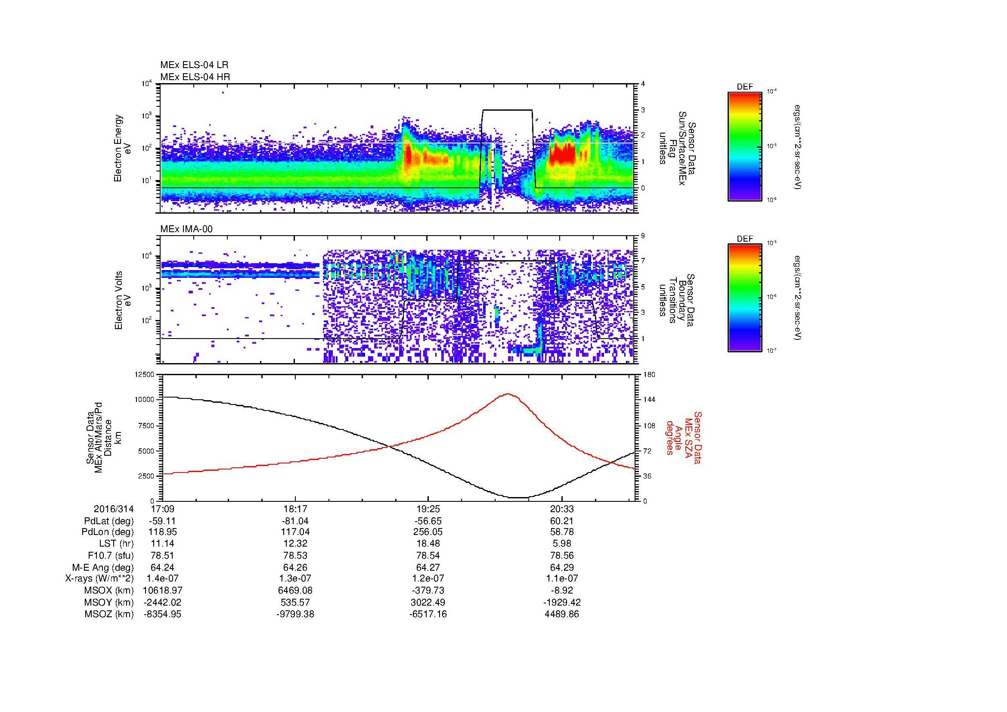Click the 'MEx ELS-04 HR' plot title
The image size is (1007, 712).
tap(195, 77)
